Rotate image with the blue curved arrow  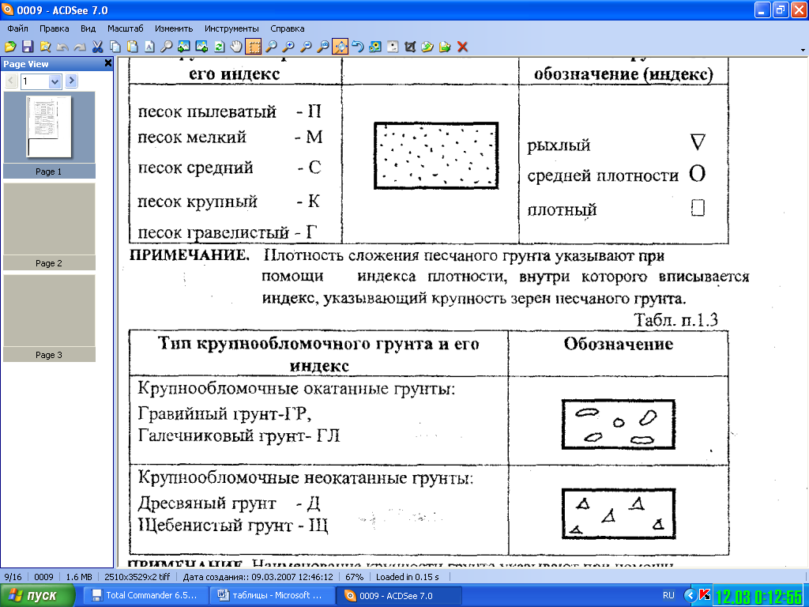tap(358, 47)
